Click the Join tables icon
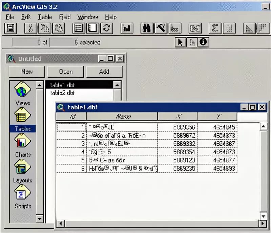The height and width of the screenshot is (233, 271). (195, 28)
